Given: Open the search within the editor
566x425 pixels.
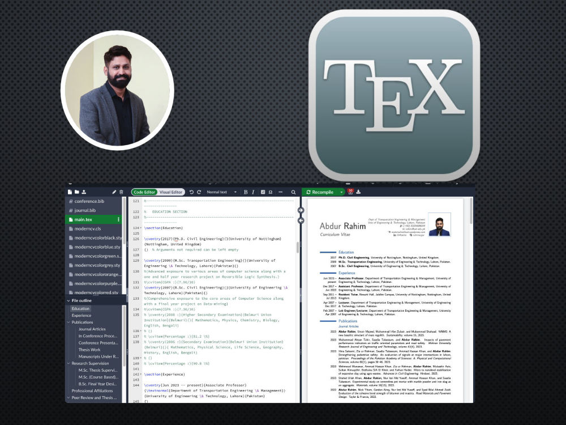Looking at the screenshot, I should (x=293, y=192).
